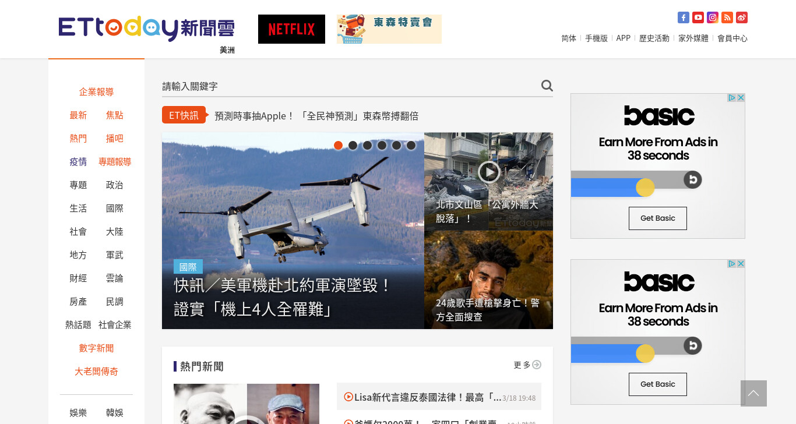Go to 焦點 news category
Viewport: 796px width, 424px height.
(x=115, y=115)
